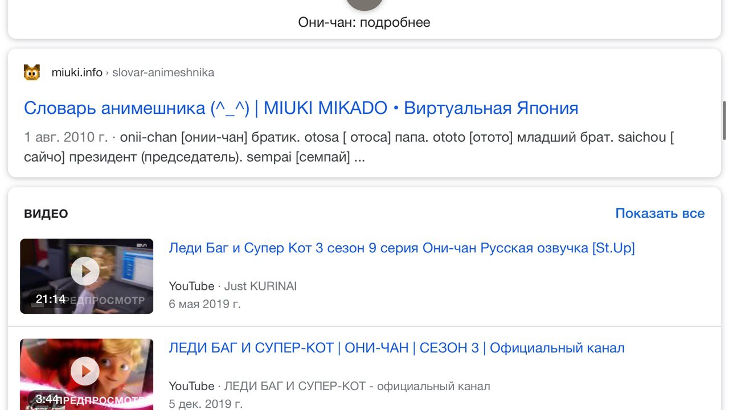
Task: Click the page scrollbar thumb
Action: 724,120
